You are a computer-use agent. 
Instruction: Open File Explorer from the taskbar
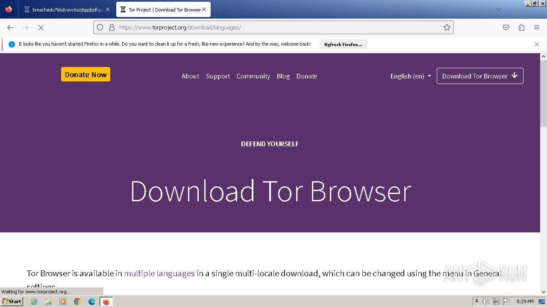pos(48,301)
